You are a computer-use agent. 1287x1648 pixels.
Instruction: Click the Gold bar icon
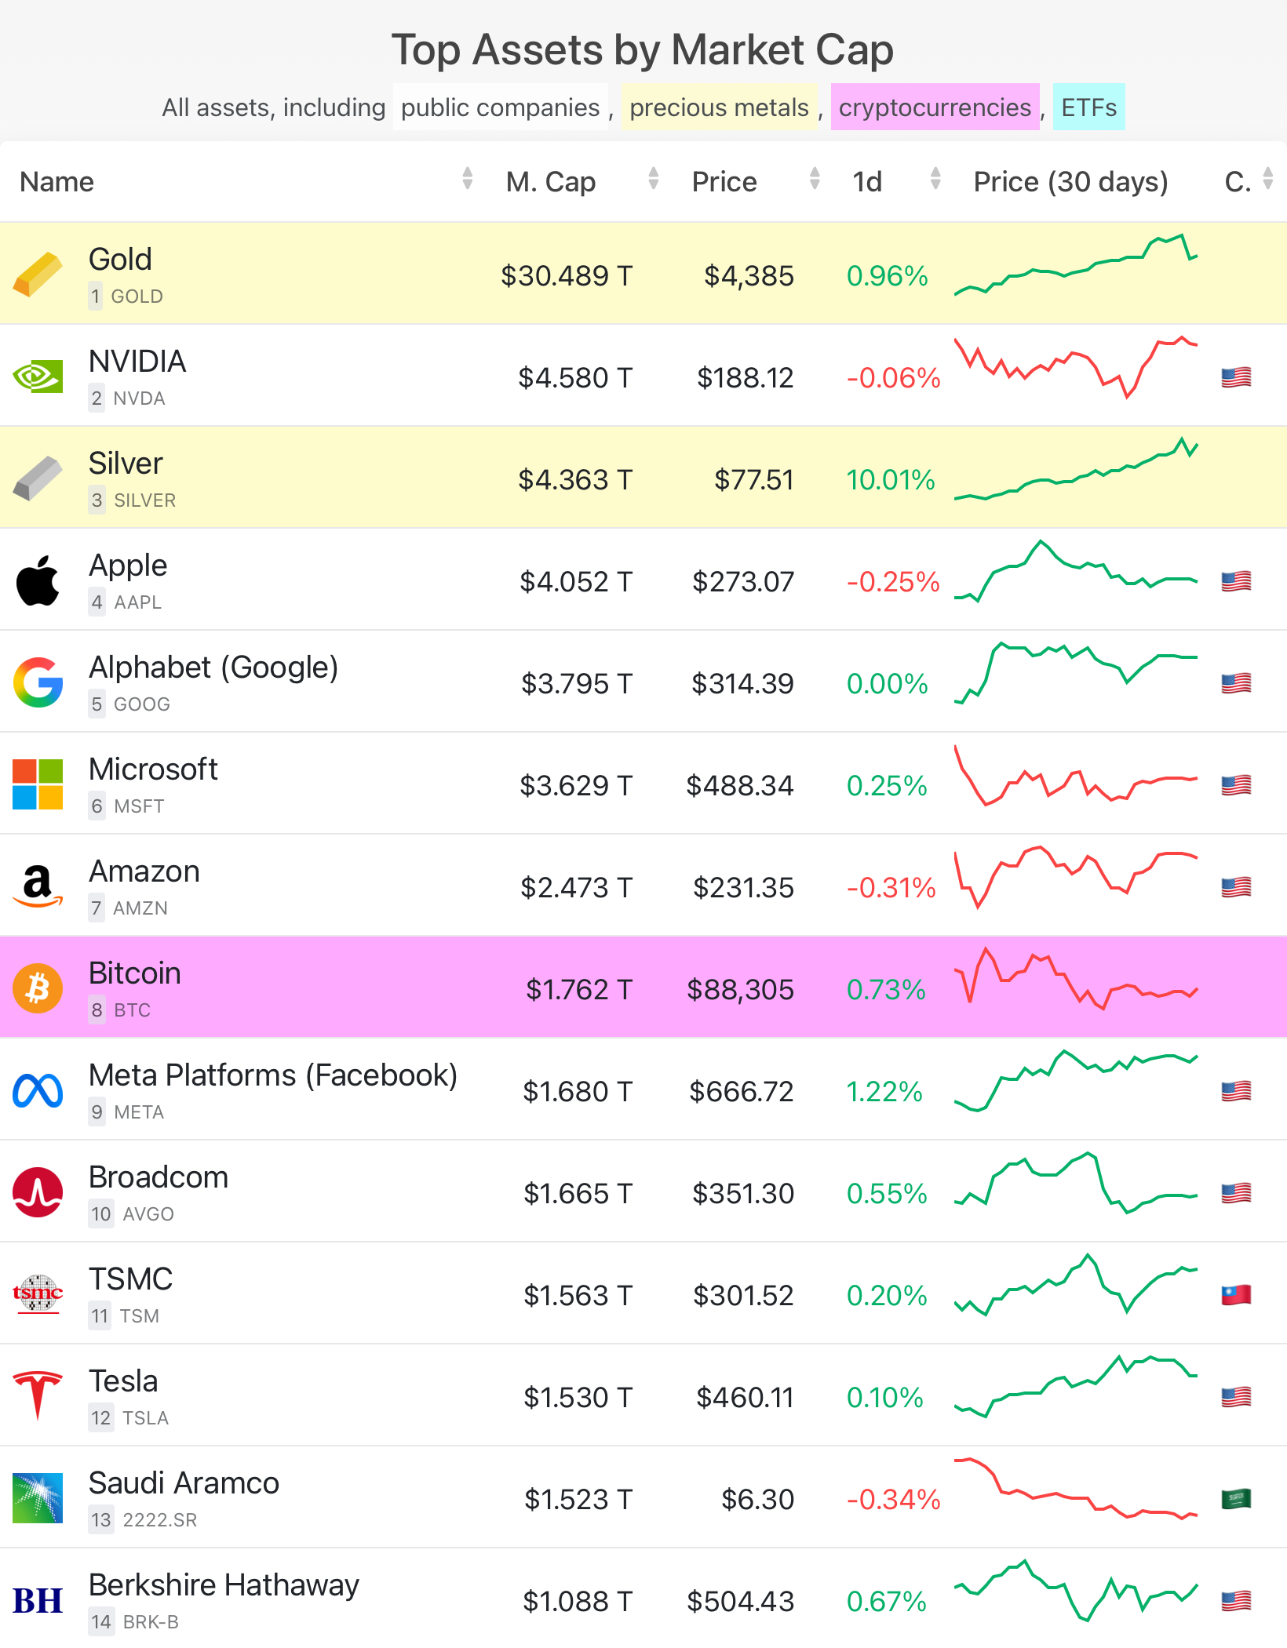[x=38, y=275]
